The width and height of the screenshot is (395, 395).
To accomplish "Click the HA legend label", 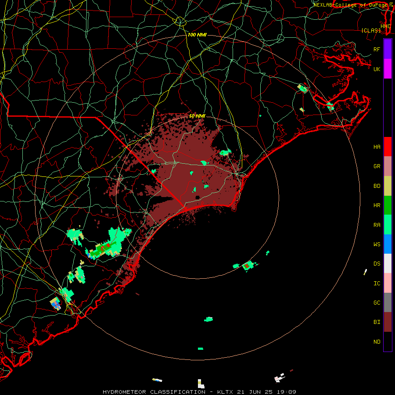I will (x=377, y=147).
